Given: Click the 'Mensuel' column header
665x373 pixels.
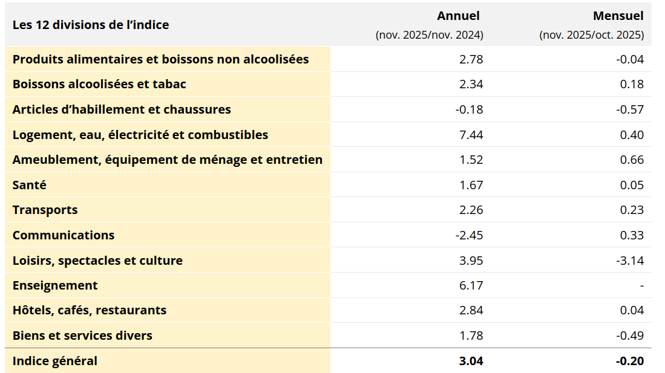Looking at the screenshot, I should click(x=618, y=16).
